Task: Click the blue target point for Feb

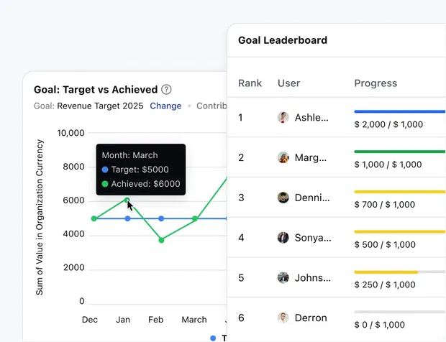Action: point(161,218)
